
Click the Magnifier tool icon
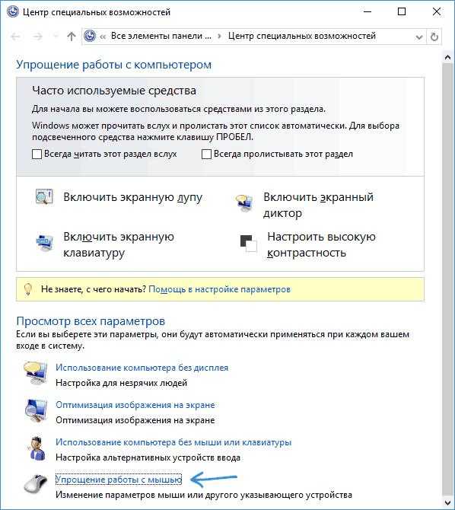click(x=44, y=197)
